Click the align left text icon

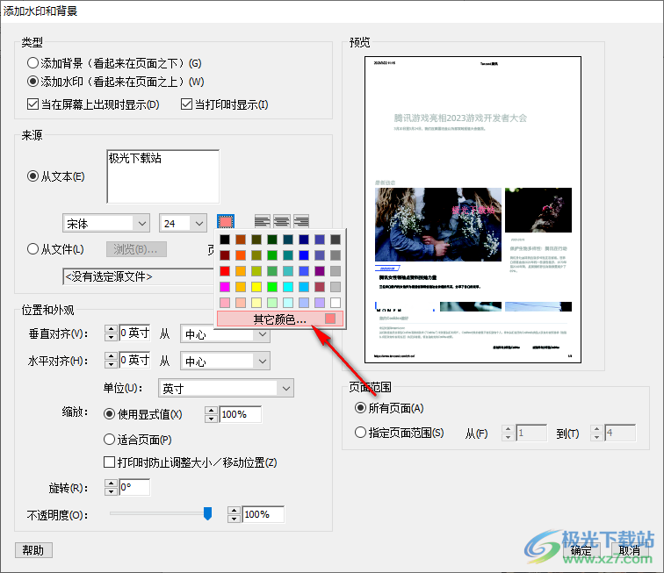[x=262, y=221]
